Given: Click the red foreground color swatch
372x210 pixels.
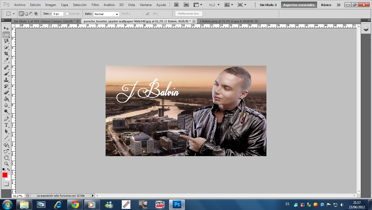Looking at the screenshot, I should tap(5, 175).
